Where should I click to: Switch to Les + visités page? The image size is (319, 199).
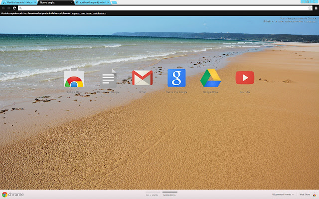(152, 195)
